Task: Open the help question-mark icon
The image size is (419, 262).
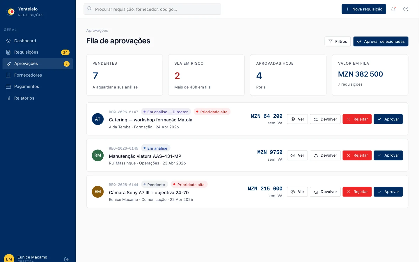Action: point(406,9)
